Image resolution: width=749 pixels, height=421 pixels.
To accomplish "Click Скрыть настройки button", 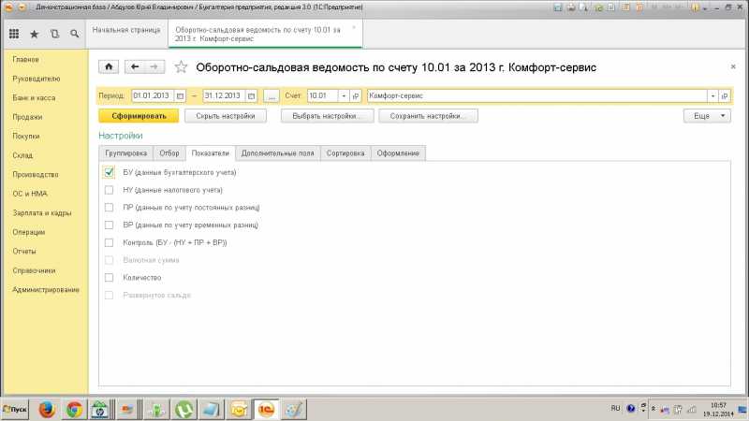I will coord(226,116).
